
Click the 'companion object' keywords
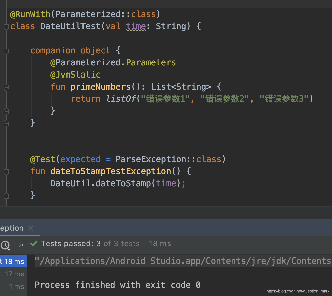click(x=70, y=50)
